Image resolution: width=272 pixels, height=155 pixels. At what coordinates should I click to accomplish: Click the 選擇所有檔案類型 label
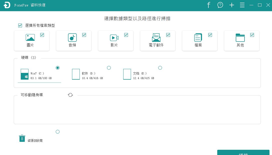pyautogui.click(x=40, y=26)
